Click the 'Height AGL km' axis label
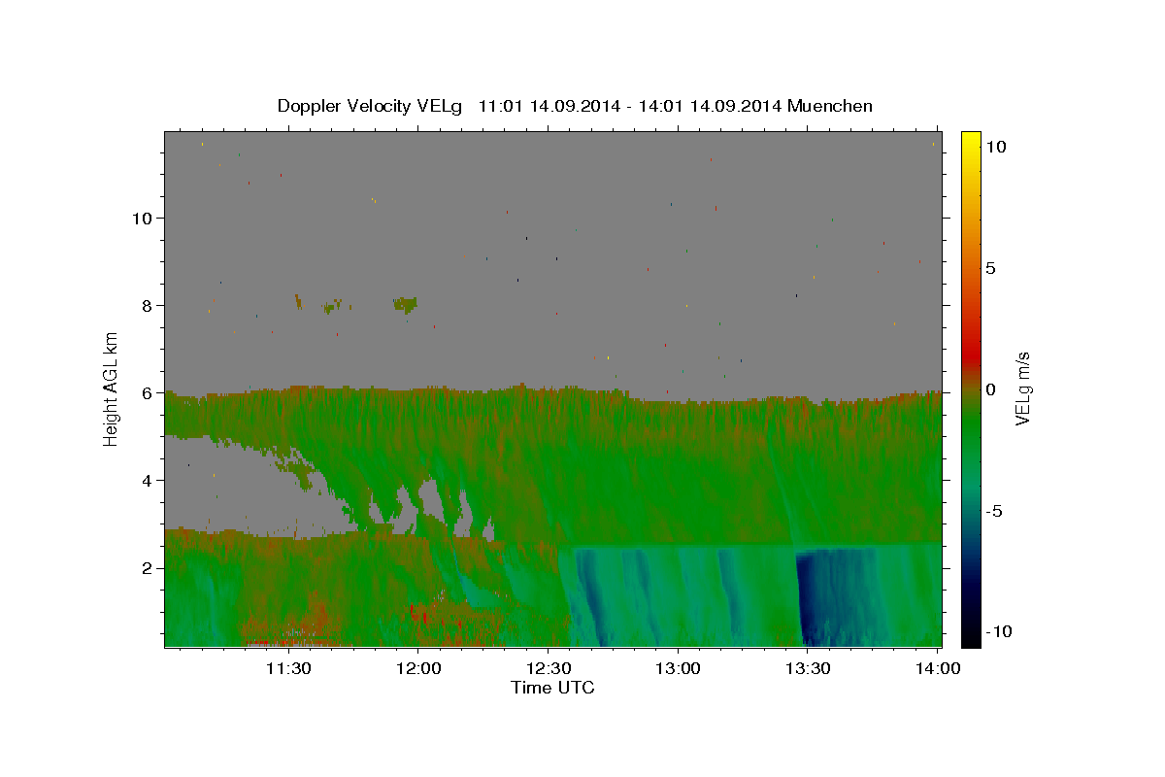1165x777 pixels. coord(111,388)
